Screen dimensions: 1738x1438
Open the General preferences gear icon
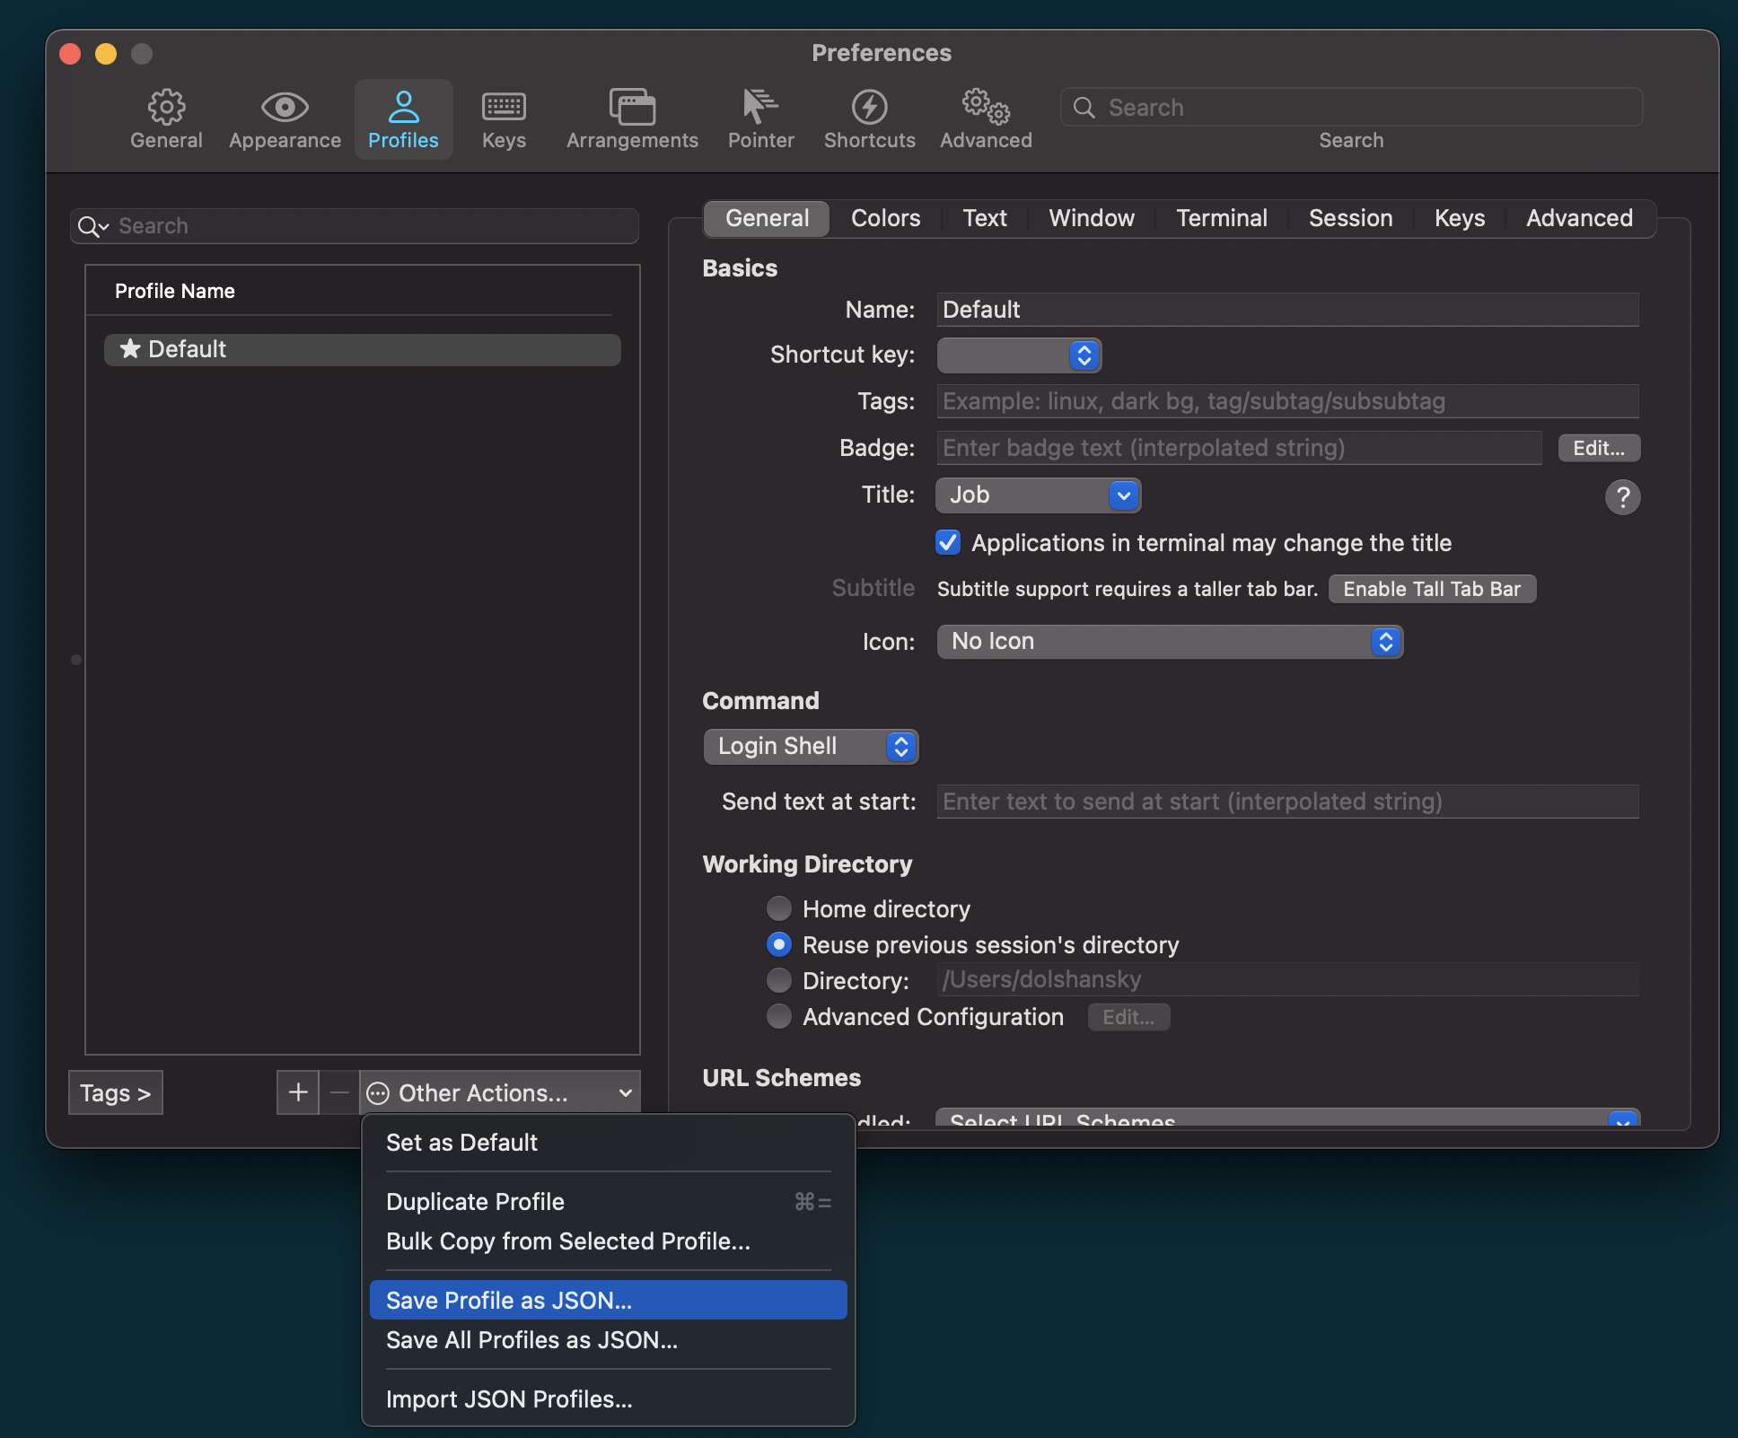(x=166, y=109)
